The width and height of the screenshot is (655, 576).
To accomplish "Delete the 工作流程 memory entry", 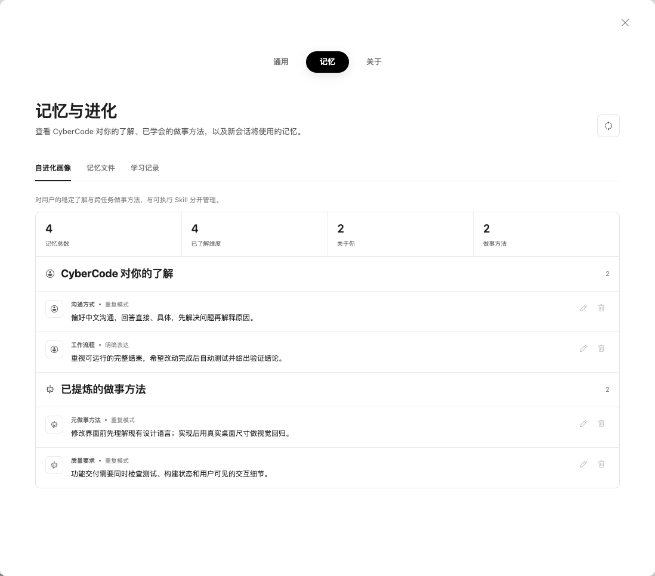I will tap(601, 348).
